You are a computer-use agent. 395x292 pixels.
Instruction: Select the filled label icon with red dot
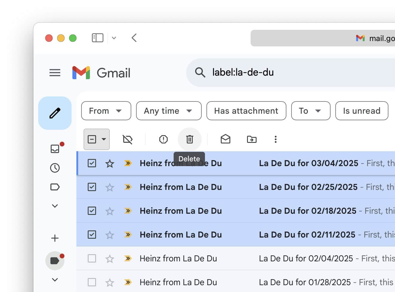click(55, 261)
